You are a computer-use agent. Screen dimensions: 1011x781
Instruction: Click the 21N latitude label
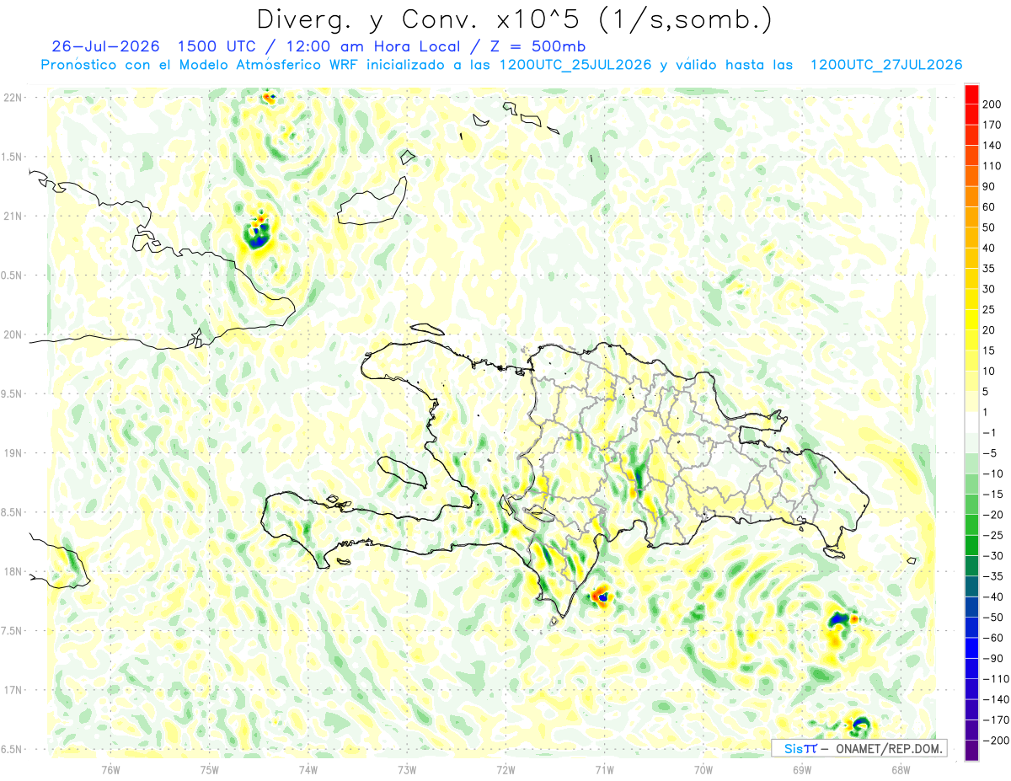(x=13, y=216)
